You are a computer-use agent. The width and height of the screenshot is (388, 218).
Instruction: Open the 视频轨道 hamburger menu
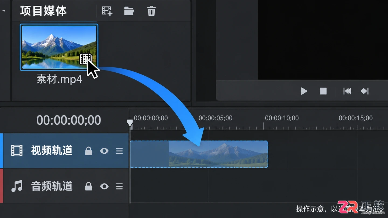[x=119, y=151]
